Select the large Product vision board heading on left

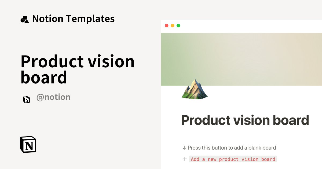(78, 69)
